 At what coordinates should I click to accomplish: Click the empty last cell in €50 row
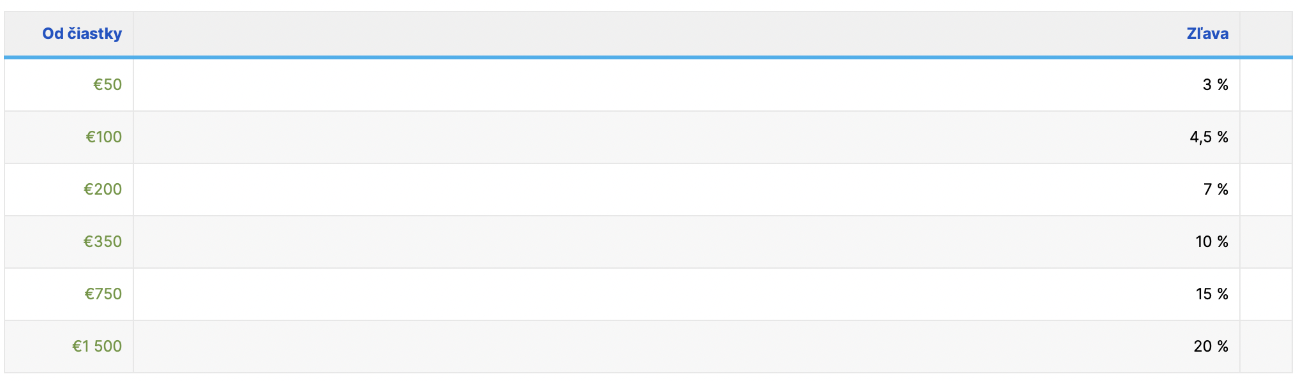pos(1266,85)
